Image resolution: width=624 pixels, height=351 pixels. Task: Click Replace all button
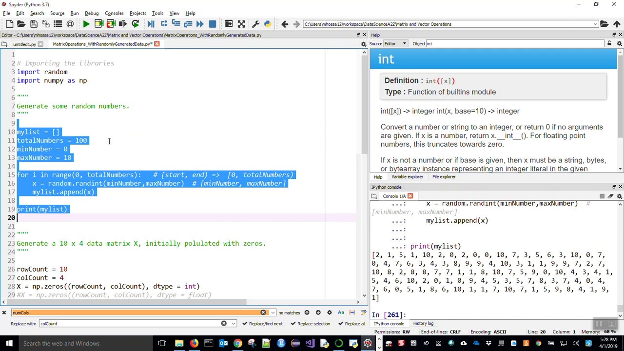pyautogui.click(x=351, y=323)
